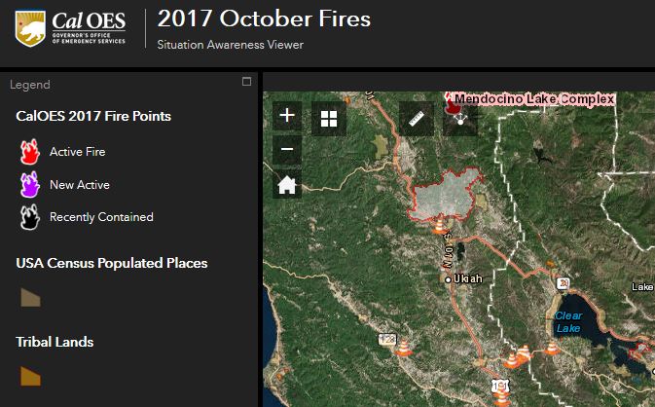655x407 pixels.
Task: Click the Legend panel header
Action: pos(30,85)
